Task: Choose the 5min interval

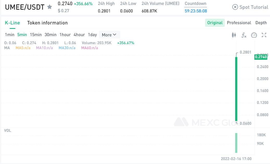Action: point(22,35)
